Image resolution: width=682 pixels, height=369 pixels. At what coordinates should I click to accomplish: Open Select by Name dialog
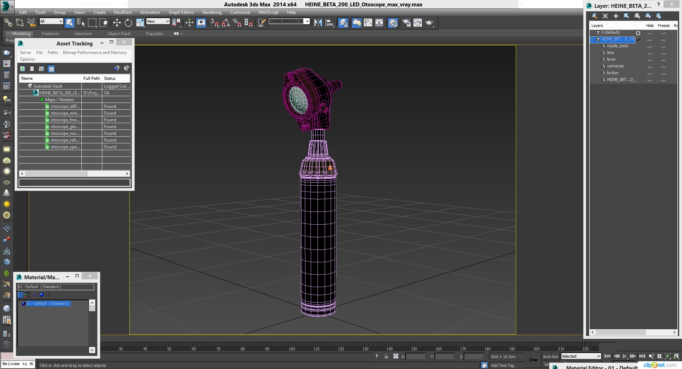tap(81, 23)
